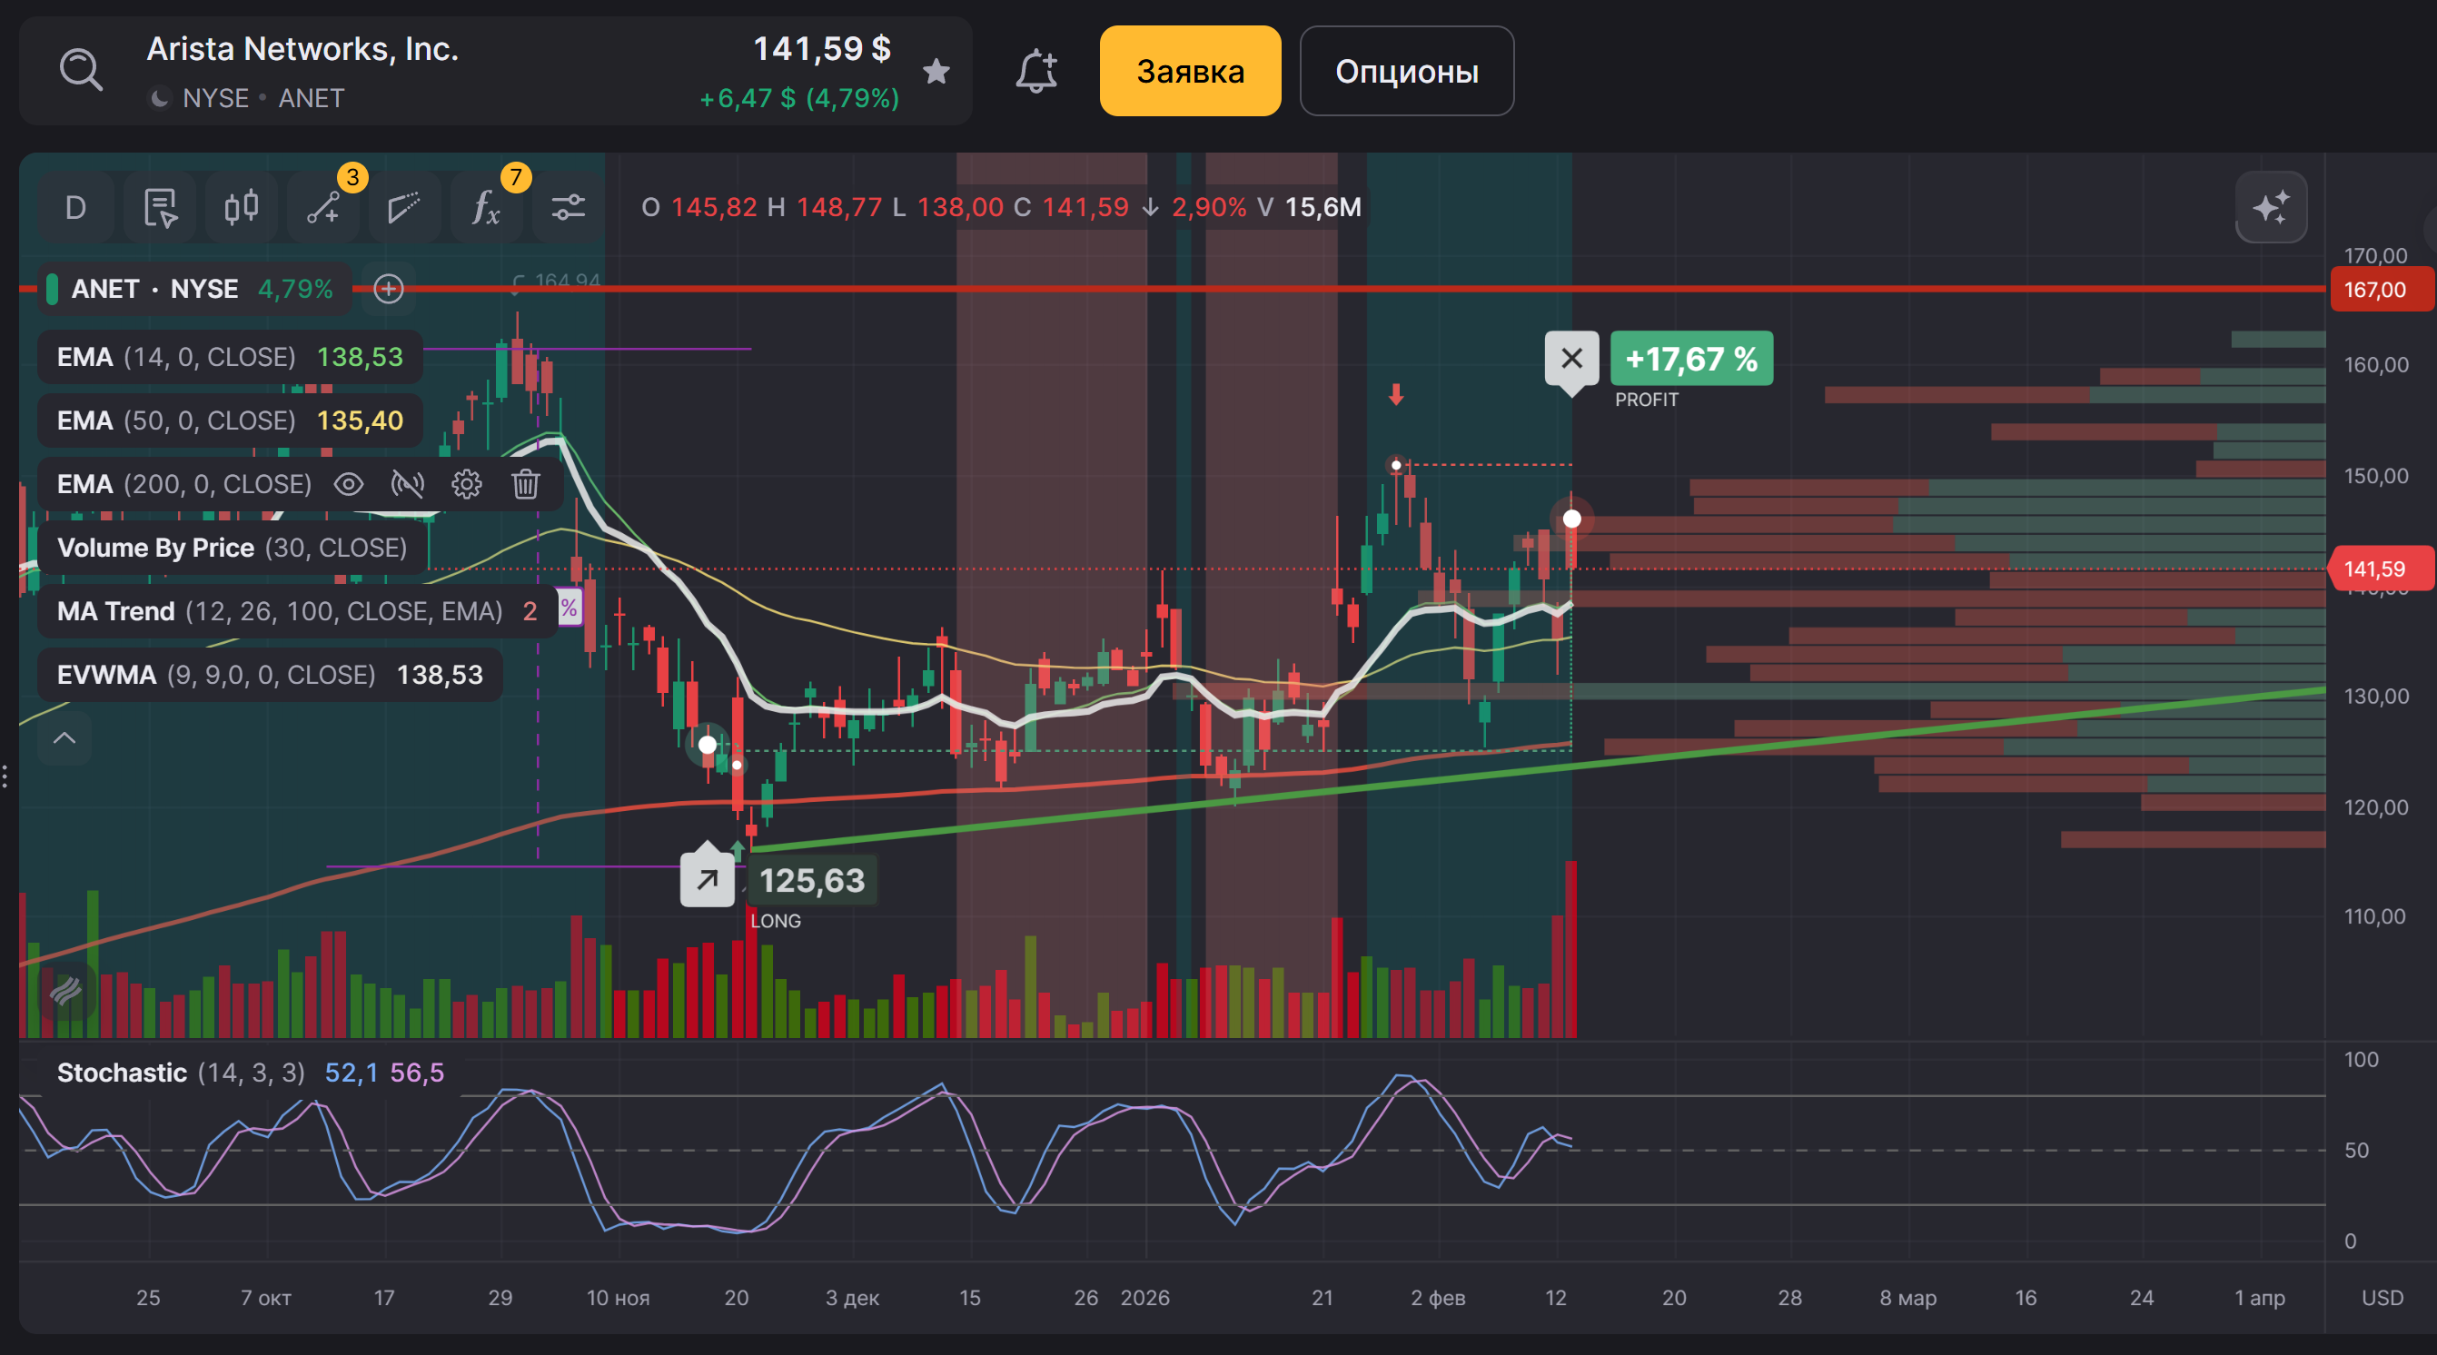Change candlestick chart type
The height and width of the screenshot is (1355, 2437).
coord(242,207)
